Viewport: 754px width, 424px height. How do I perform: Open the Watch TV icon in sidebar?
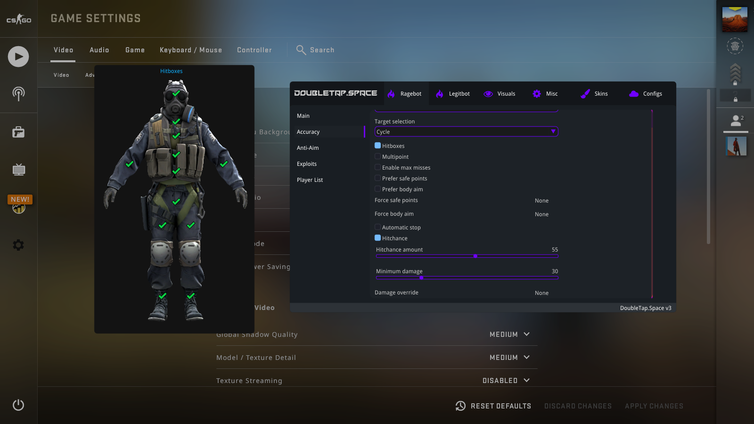[18, 169]
